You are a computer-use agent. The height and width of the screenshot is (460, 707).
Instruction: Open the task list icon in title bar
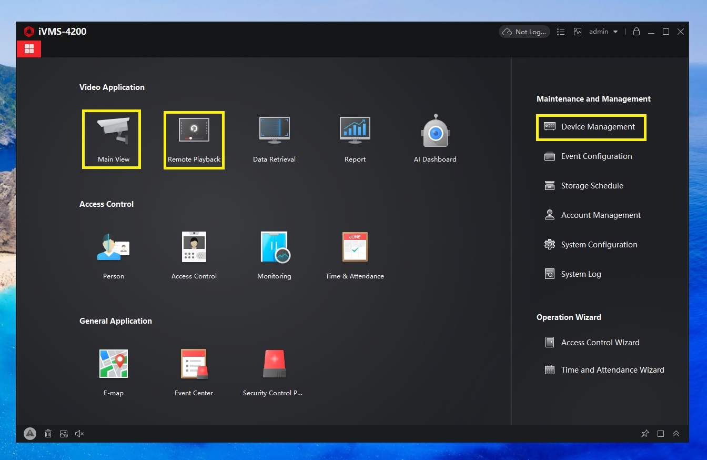click(561, 32)
